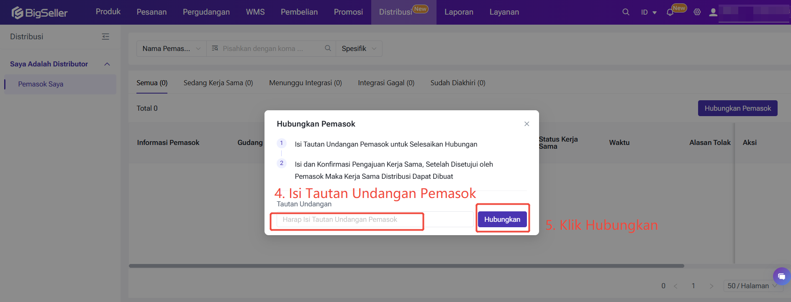Open the notification bell
This screenshot has height=302, width=791.
670,12
